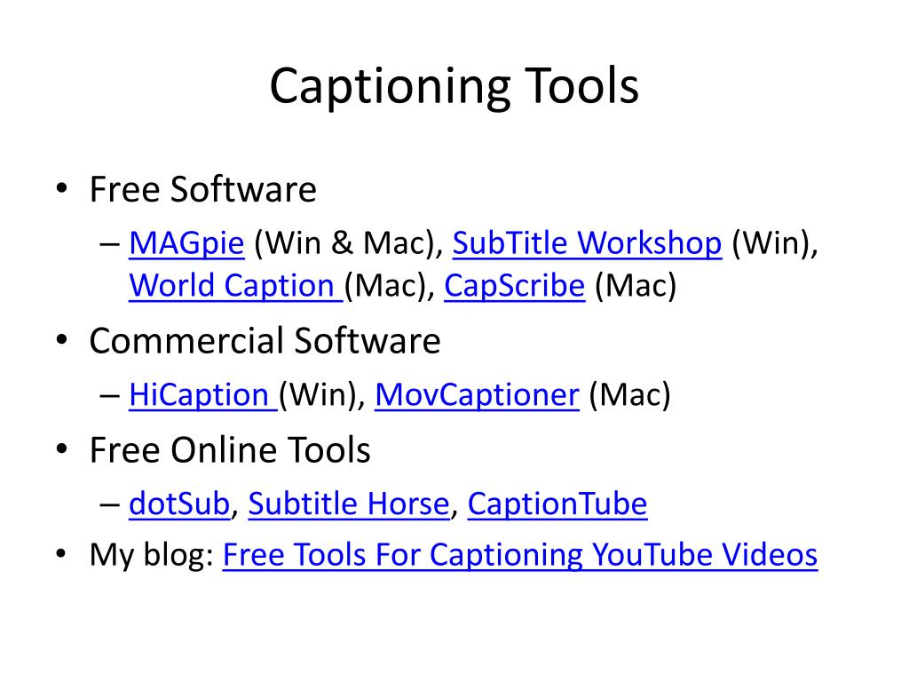The height and width of the screenshot is (682, 909).
Task: Select the Free Online Tools bullet text
Action: [x=230, y=450]
